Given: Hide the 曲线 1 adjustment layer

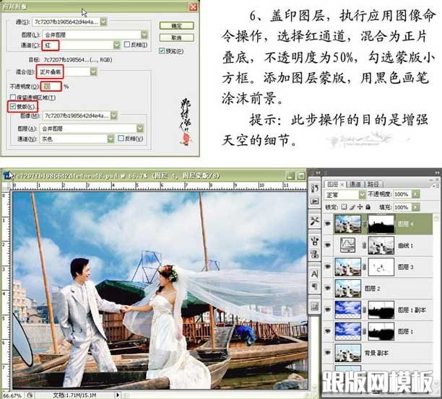Looking at the screenshot, I should point(328,245).
